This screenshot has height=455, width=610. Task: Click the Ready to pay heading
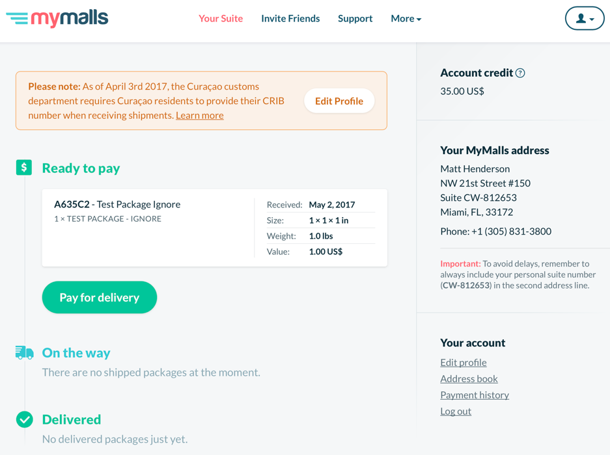pyautogui.click(x=81, y=168)
